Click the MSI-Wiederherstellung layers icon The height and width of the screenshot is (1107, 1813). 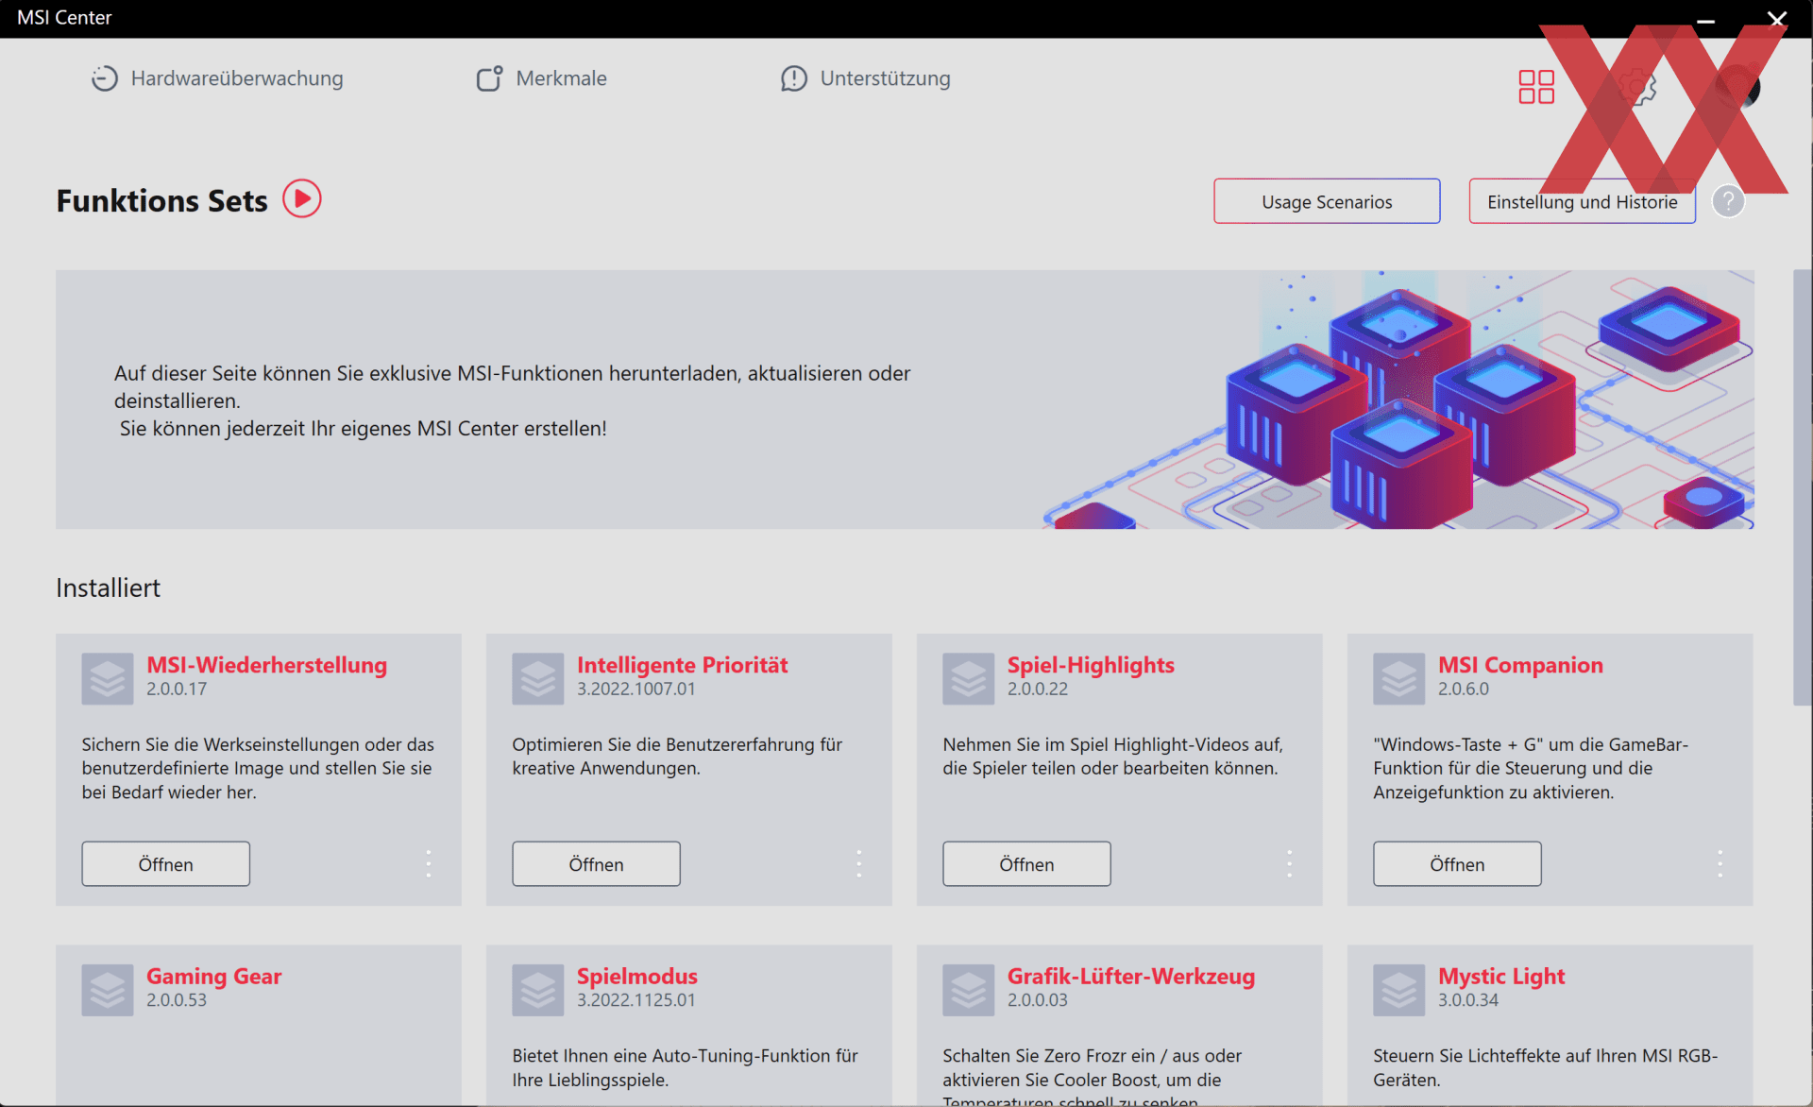pos(108,678)
